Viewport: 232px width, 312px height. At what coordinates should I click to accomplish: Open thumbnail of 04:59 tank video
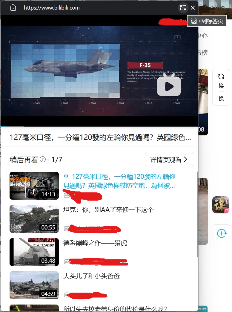(34, 285)
